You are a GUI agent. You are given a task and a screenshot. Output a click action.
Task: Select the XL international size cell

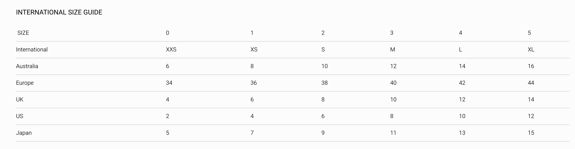(x=531, y=49)
